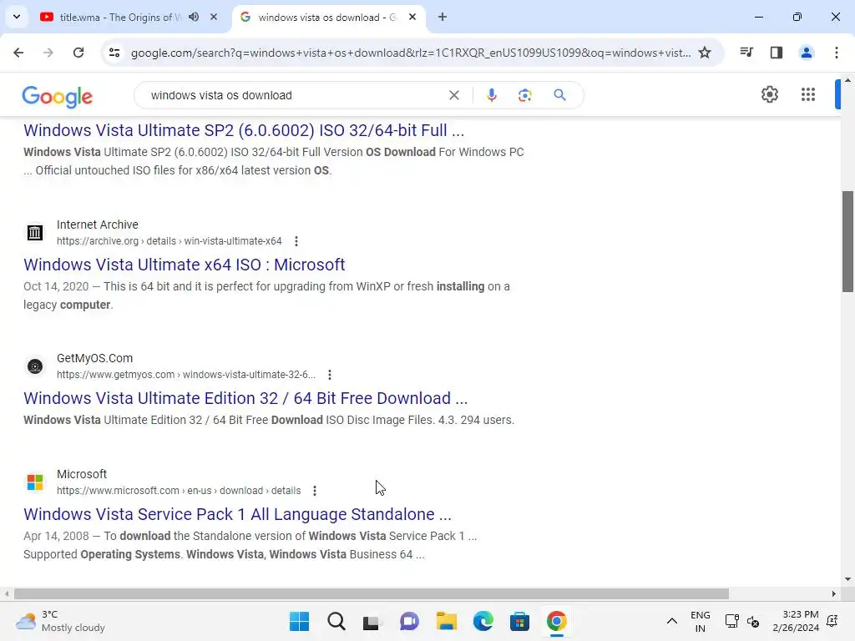Show hidden system tray icons
The width and height of the screenshot is (855, 641).
[672, 621]
